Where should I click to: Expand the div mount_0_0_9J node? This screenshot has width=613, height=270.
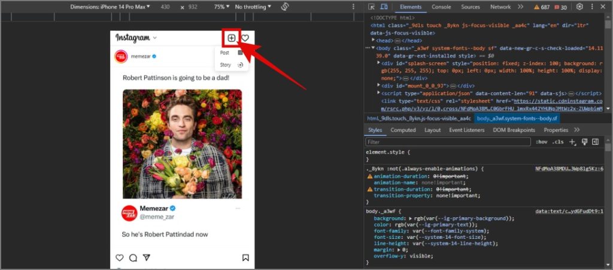click(x=378, y=85)
